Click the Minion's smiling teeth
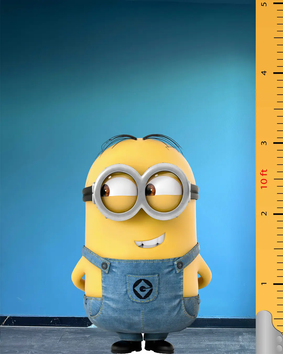Screen dimensions: 283x354 point(150,243)
